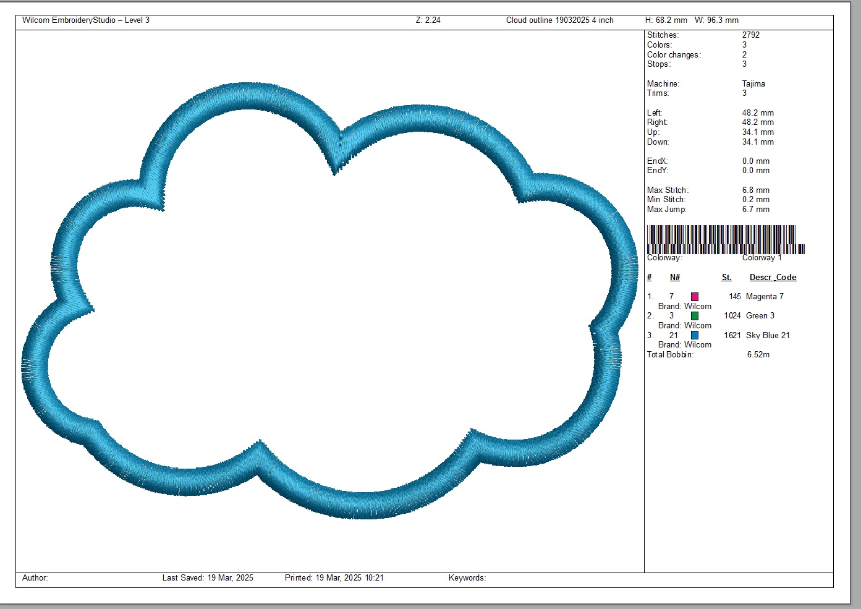This screenshot has width=861, height=609.
Task: Click the stitch count value 2792
Action: pyautogui.click(x=751, y=35)
